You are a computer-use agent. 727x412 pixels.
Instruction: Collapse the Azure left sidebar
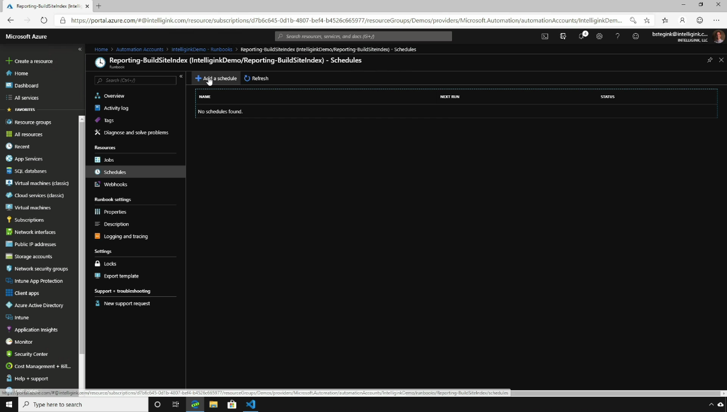coord(80,49)
